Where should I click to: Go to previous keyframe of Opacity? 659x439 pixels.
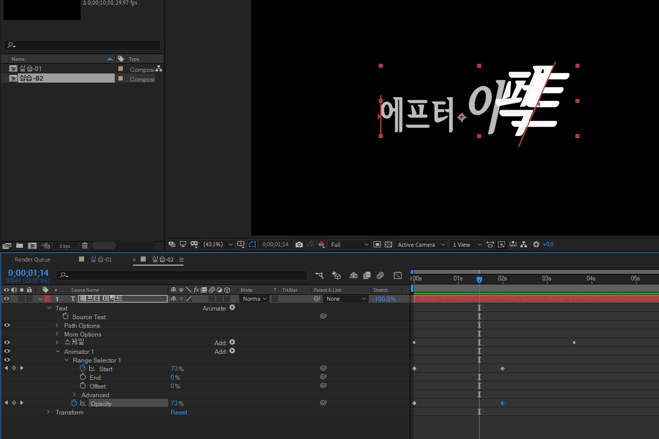click(x=6, y=403)
